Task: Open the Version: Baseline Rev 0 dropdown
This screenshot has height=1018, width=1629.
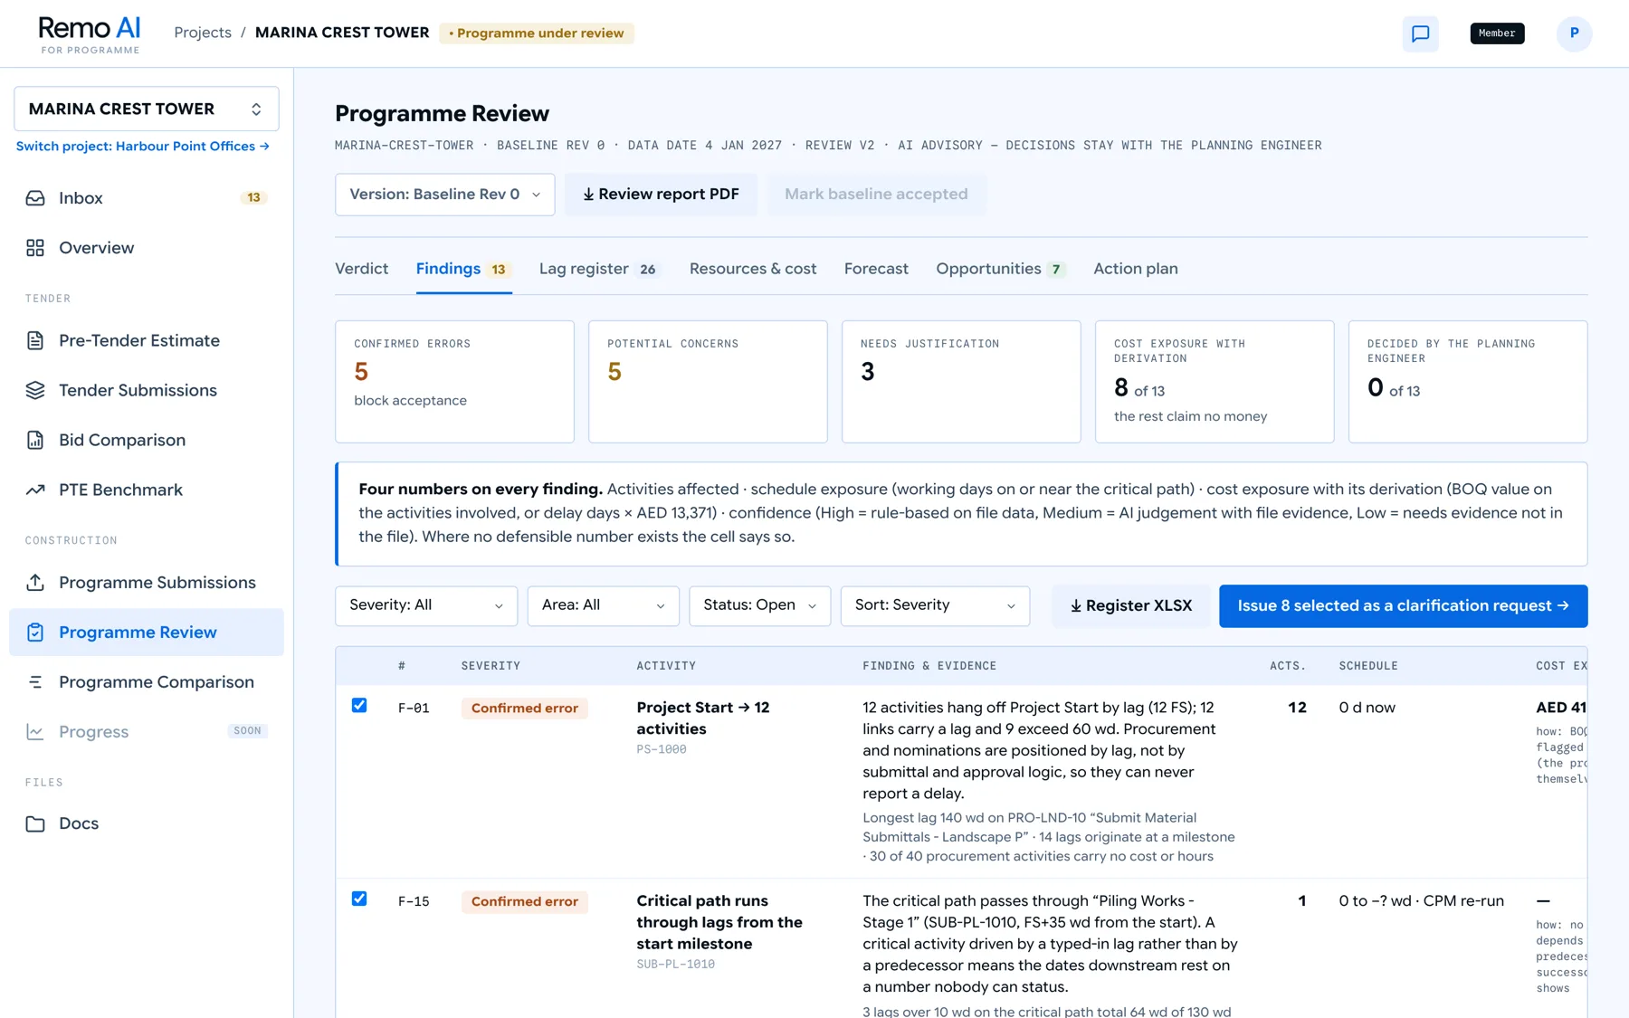Action: point(444,195)
